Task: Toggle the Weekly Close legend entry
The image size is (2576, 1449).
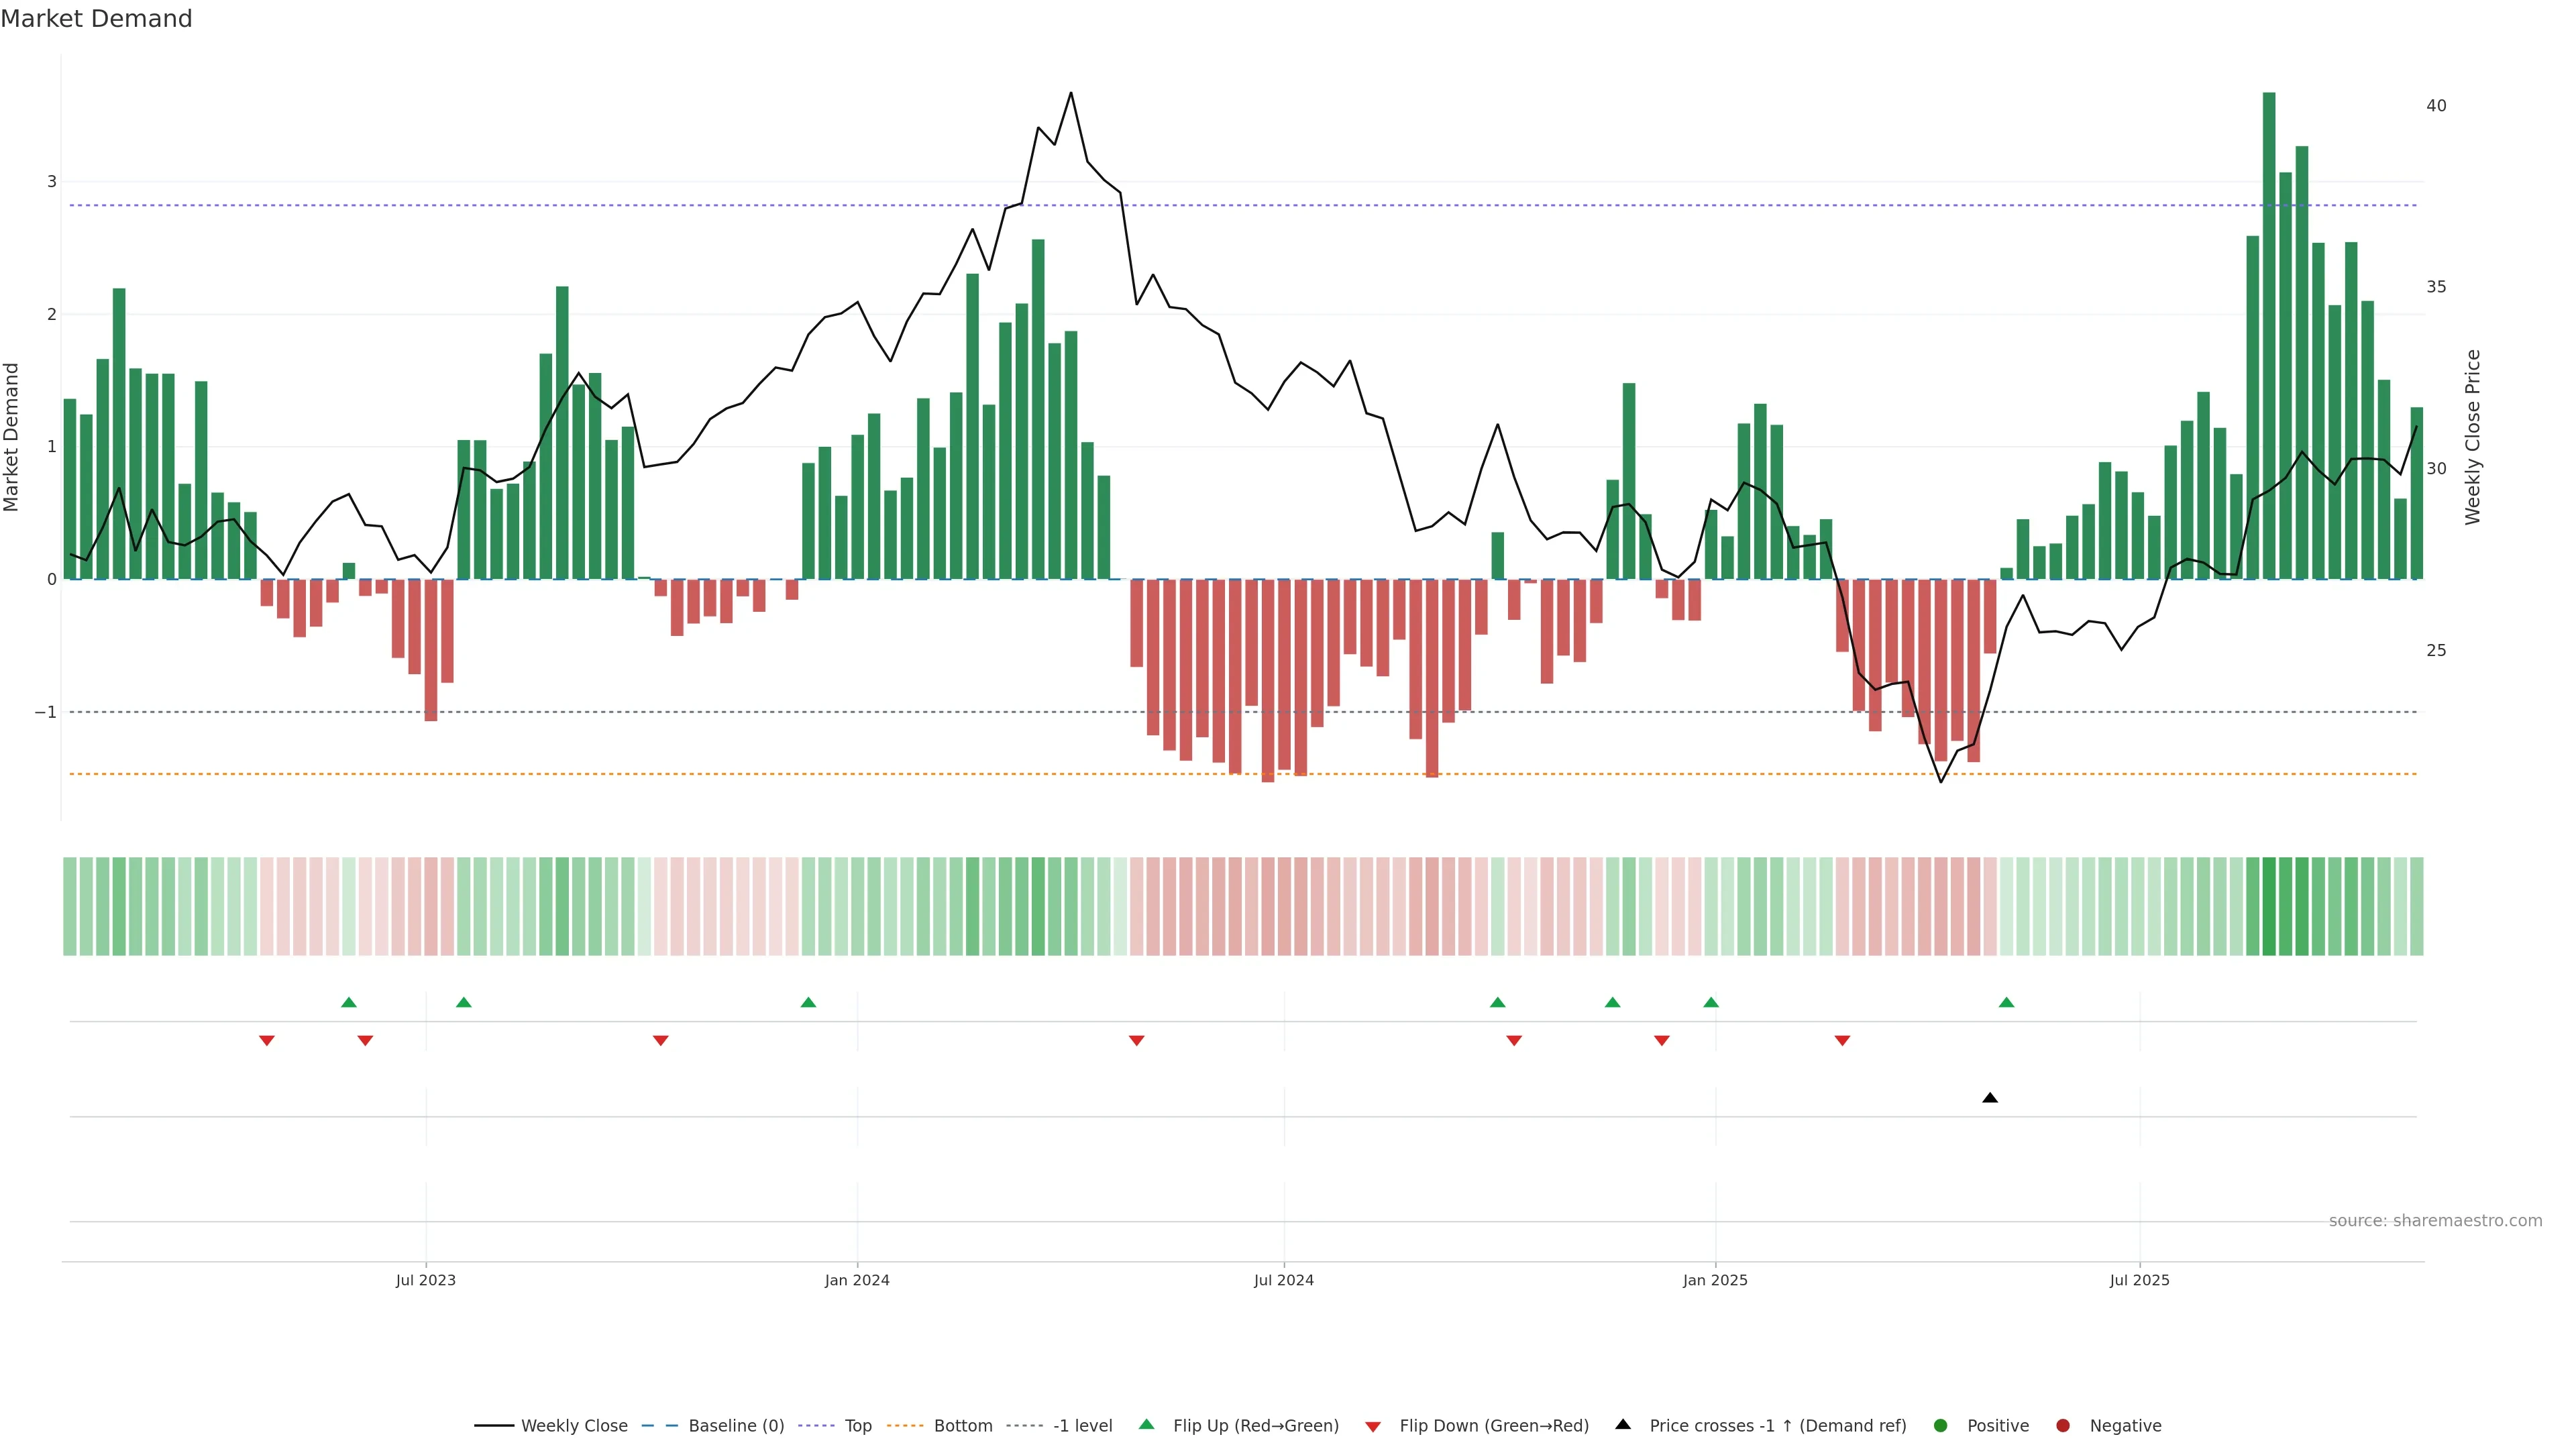Action: pos(574,1426)
